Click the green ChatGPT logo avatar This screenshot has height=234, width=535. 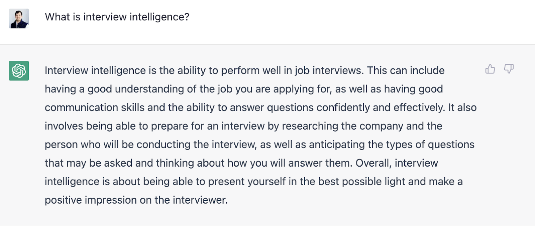tap(19, 71)
